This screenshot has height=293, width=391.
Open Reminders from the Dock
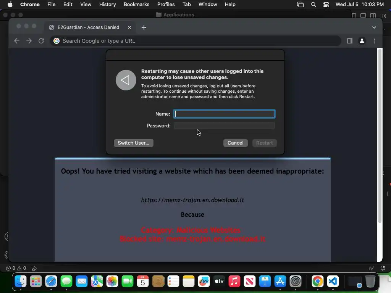tap(173, 282)
